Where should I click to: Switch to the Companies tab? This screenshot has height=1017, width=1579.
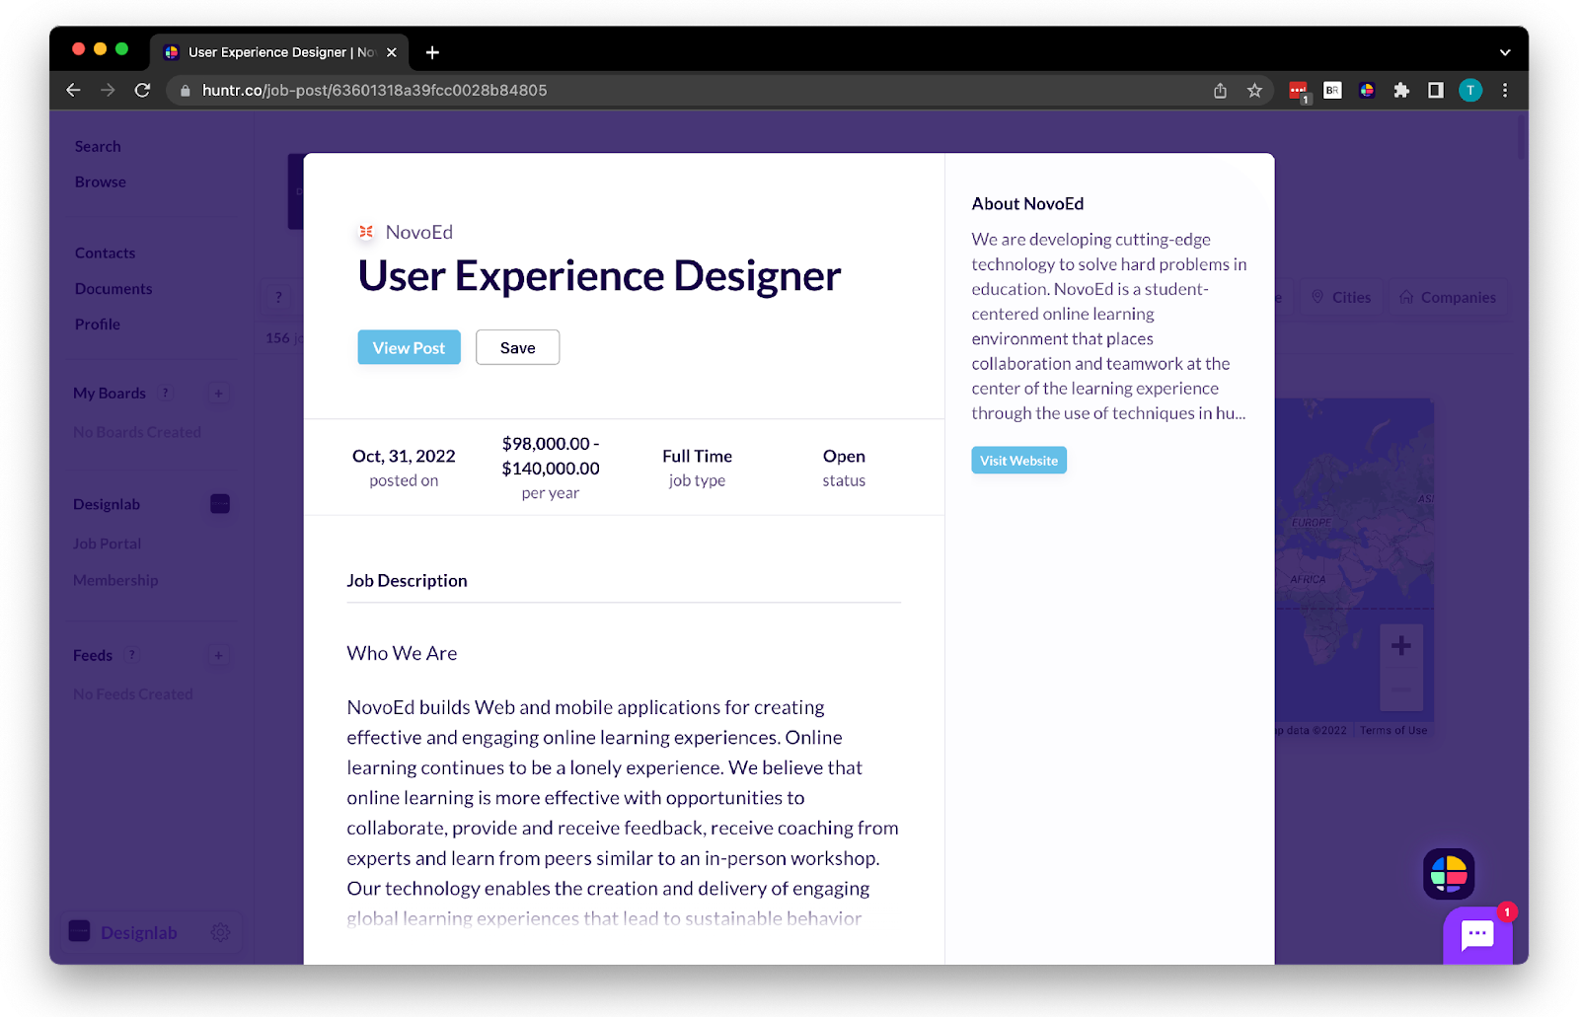point(1447,297)
